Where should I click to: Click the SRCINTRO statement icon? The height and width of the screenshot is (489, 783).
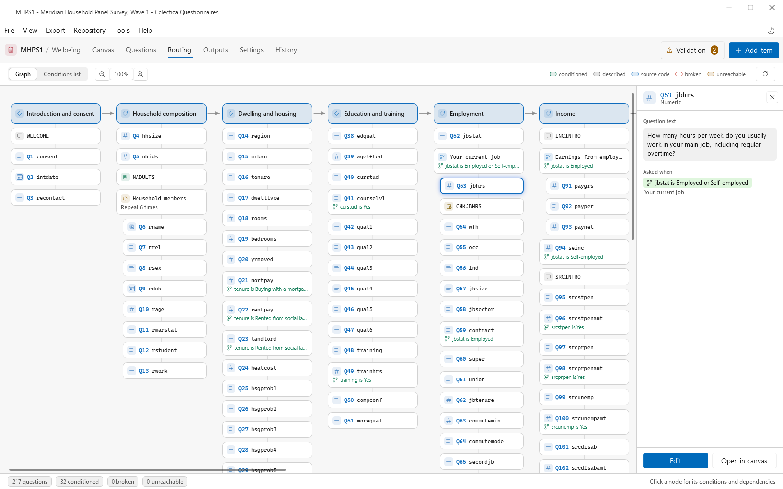[x=548, y=277]
